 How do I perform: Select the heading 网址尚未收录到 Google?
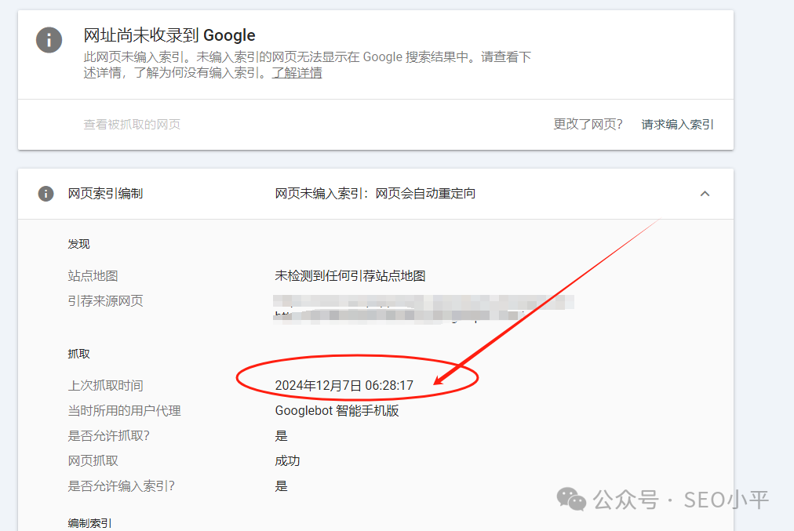[169, 35]
